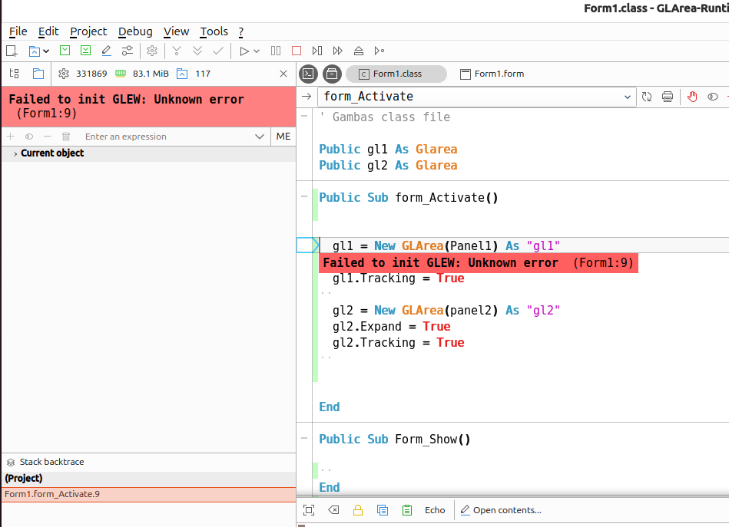Image resolution: width=729 pixels, height=527 pixels.
Task: Open the File menu
Action: pos(18,31)
